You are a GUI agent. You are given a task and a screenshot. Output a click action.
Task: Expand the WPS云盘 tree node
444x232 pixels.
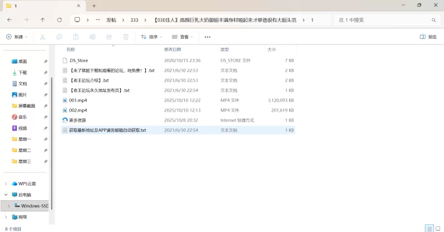click(x=6, y=184)
